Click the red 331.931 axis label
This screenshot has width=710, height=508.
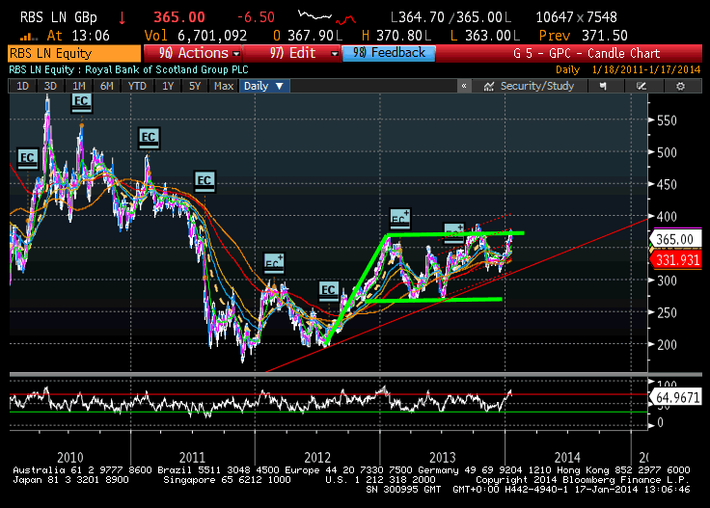point(674,260)
